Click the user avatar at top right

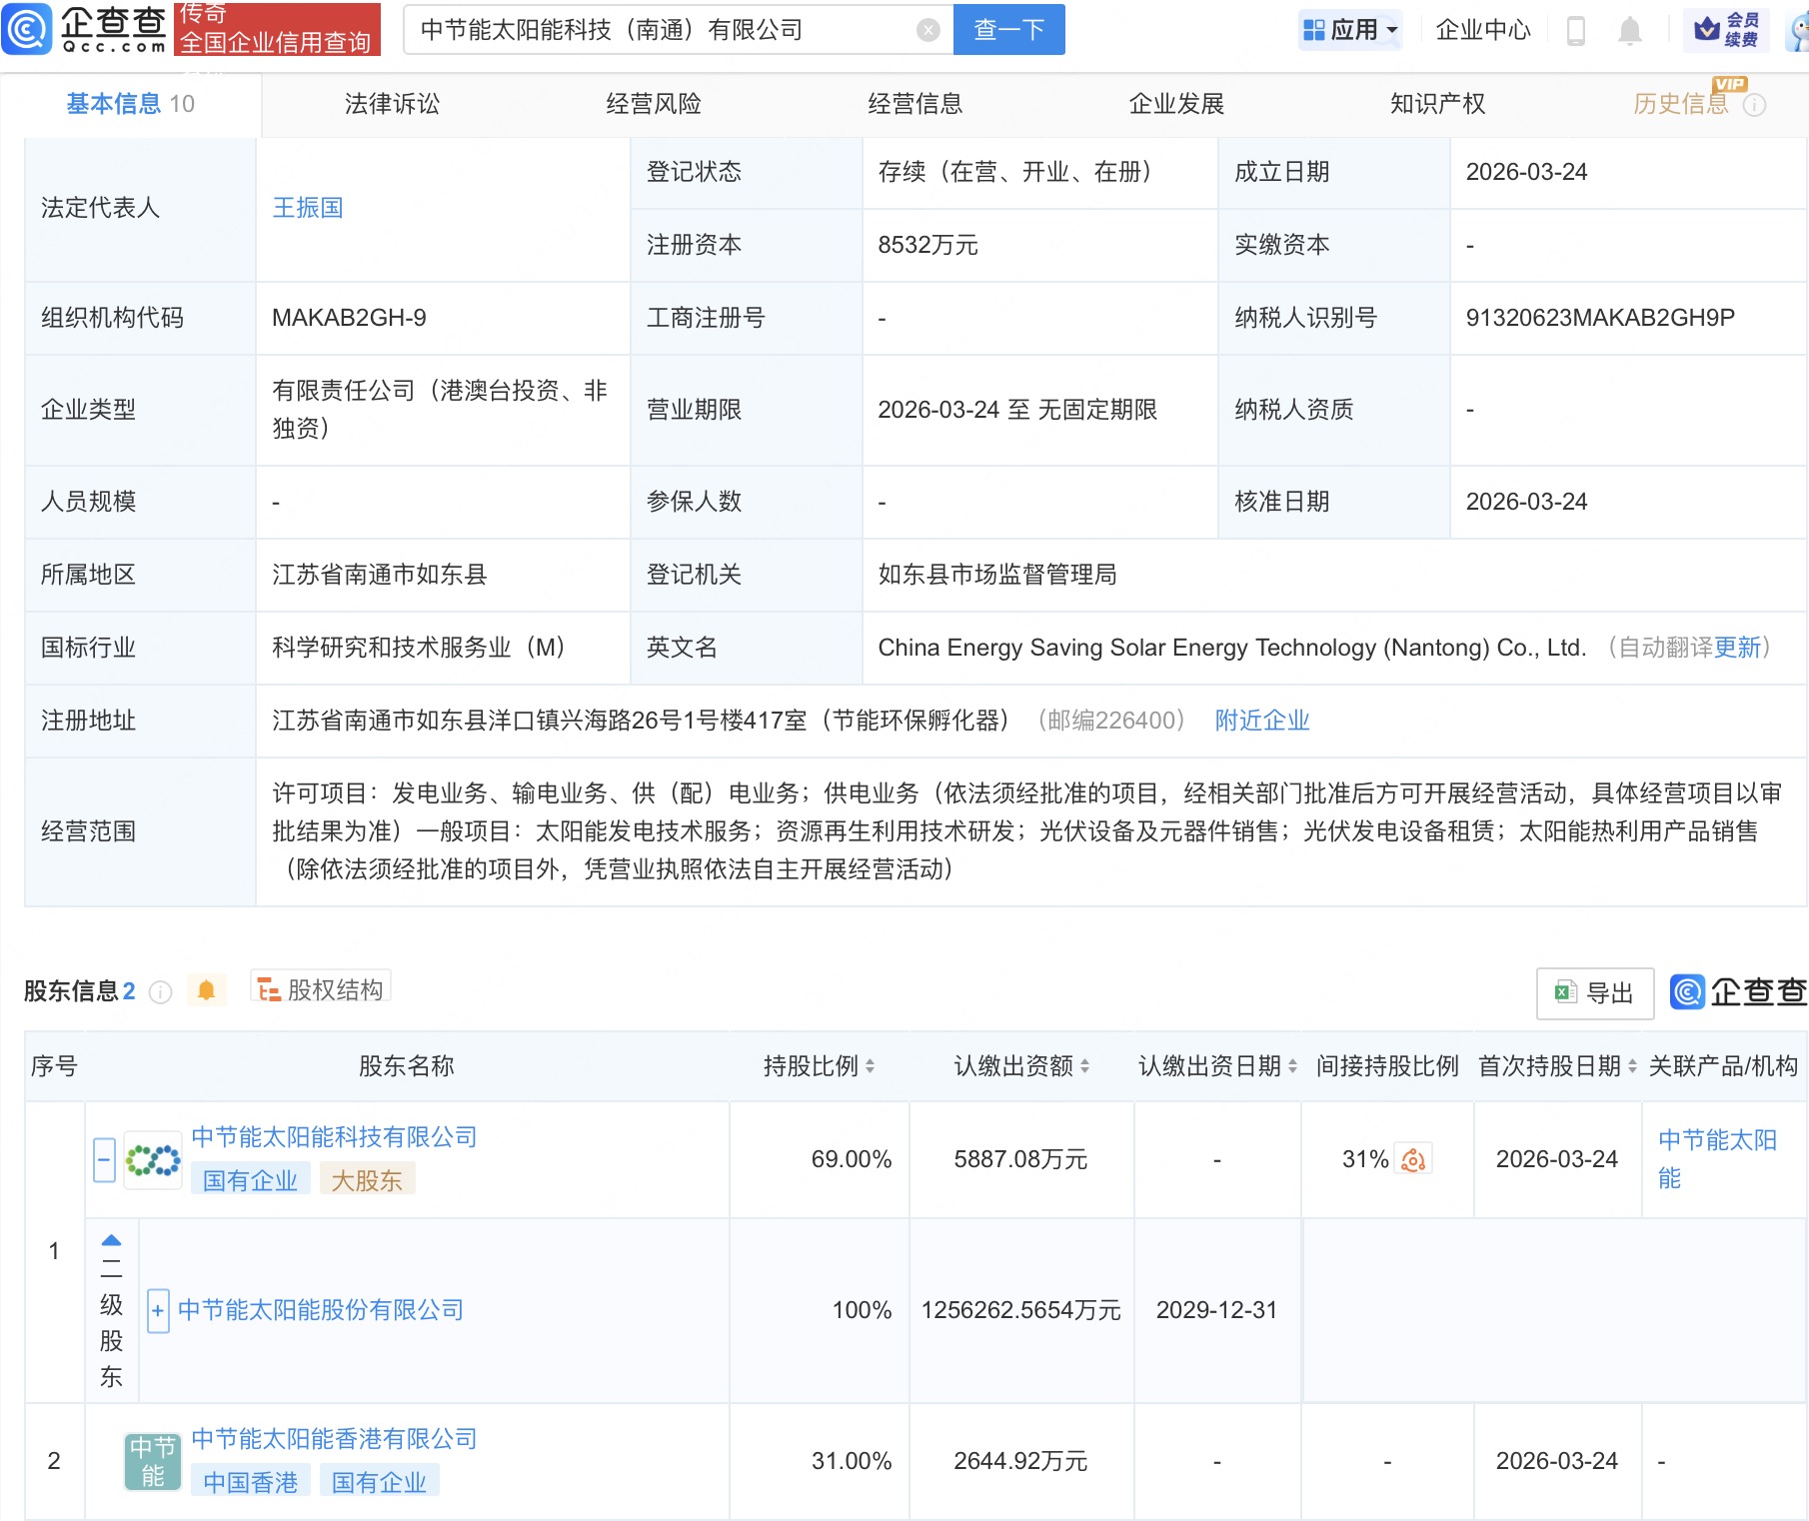(1796, 30)
